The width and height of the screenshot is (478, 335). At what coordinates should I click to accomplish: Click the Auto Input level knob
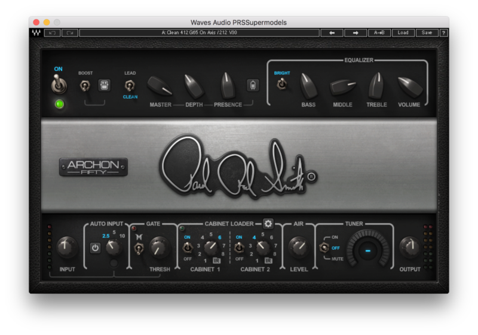(x=114, y=247)
